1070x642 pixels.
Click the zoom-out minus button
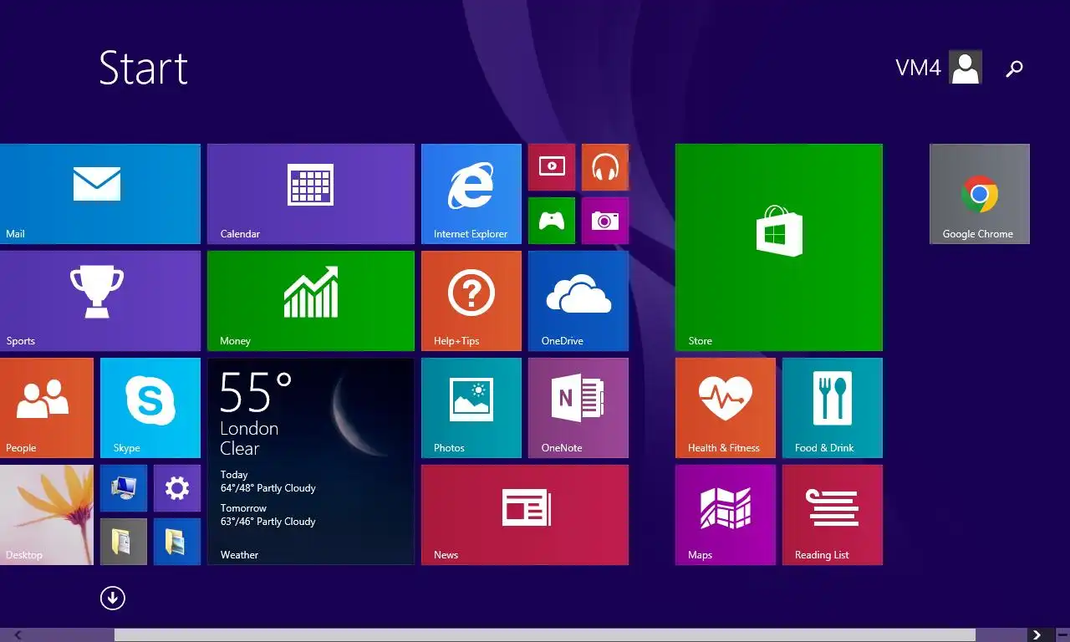[x=1062, y=635]
